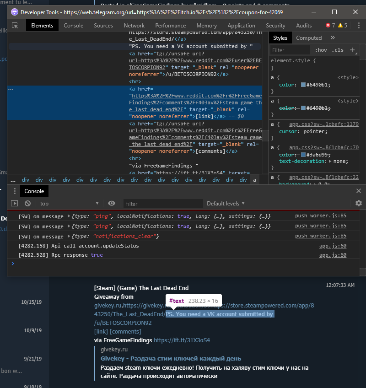Close the console drawer

(359, 191)
